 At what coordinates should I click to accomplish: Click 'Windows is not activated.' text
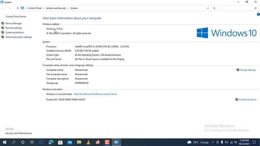tap(59, 94)
